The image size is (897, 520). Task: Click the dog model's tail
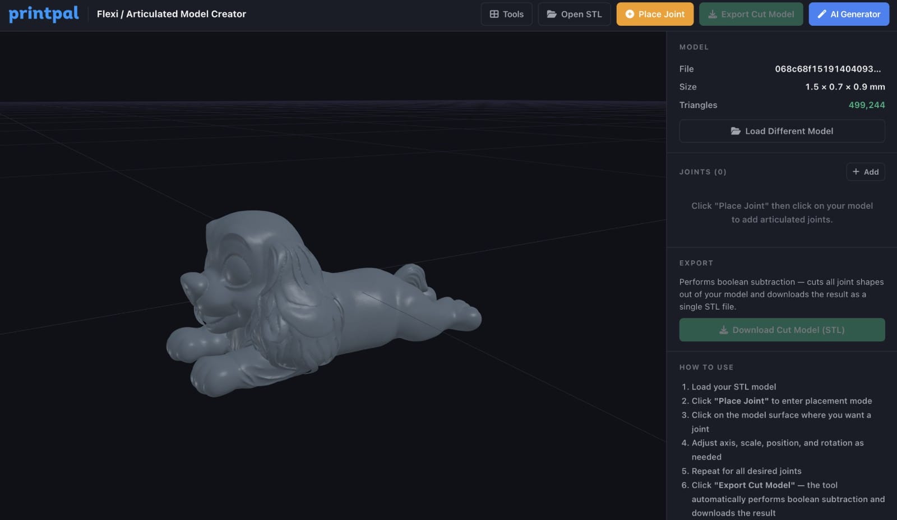[x=414, y=276]
